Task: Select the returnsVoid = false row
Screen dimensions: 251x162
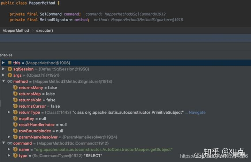Action: [x=125, y=100]
